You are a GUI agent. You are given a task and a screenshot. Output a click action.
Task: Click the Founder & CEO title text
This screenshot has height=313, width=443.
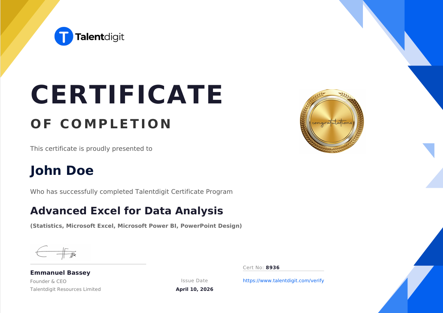coord(49,281)
